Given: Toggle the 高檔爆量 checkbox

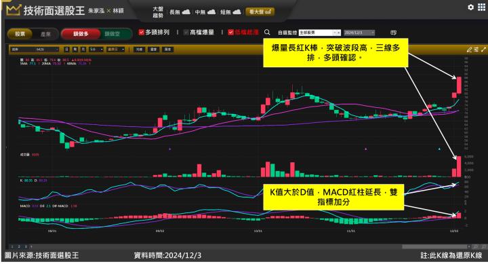Looking at the screenshot, I should click(x=186, y=32).
